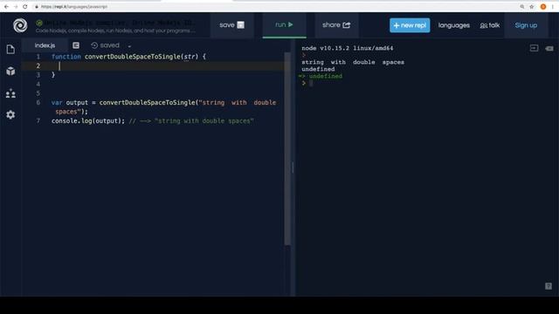559x314 pixels.
Task: Click the function name convertDoubleSpaceToSingle on line 1
Action: 133,57
